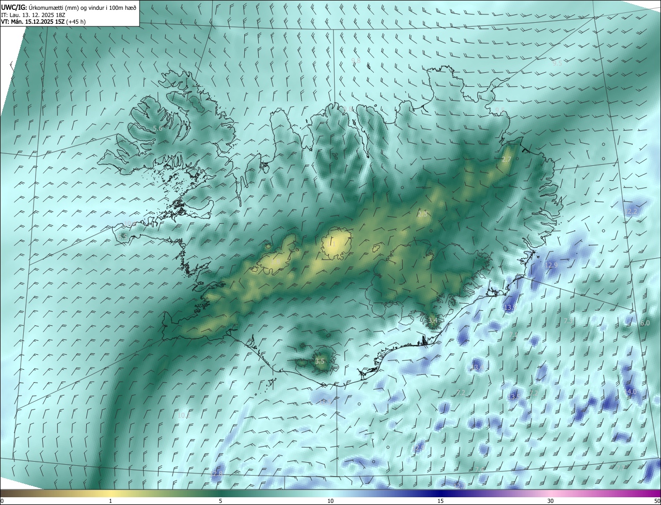661x505 pixels.
Task: Click the 15 tick on the color scale
Action: pos(440,501)
